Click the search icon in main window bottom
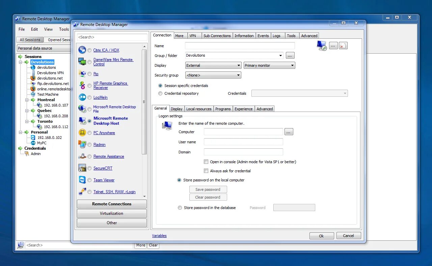The image size is (432, 266). click(21, 245)
